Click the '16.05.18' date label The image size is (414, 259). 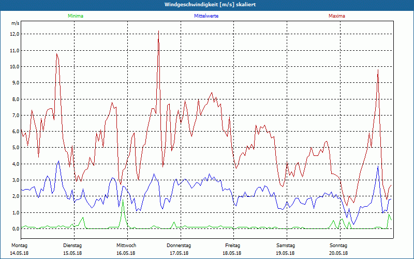tap(126, 253)
